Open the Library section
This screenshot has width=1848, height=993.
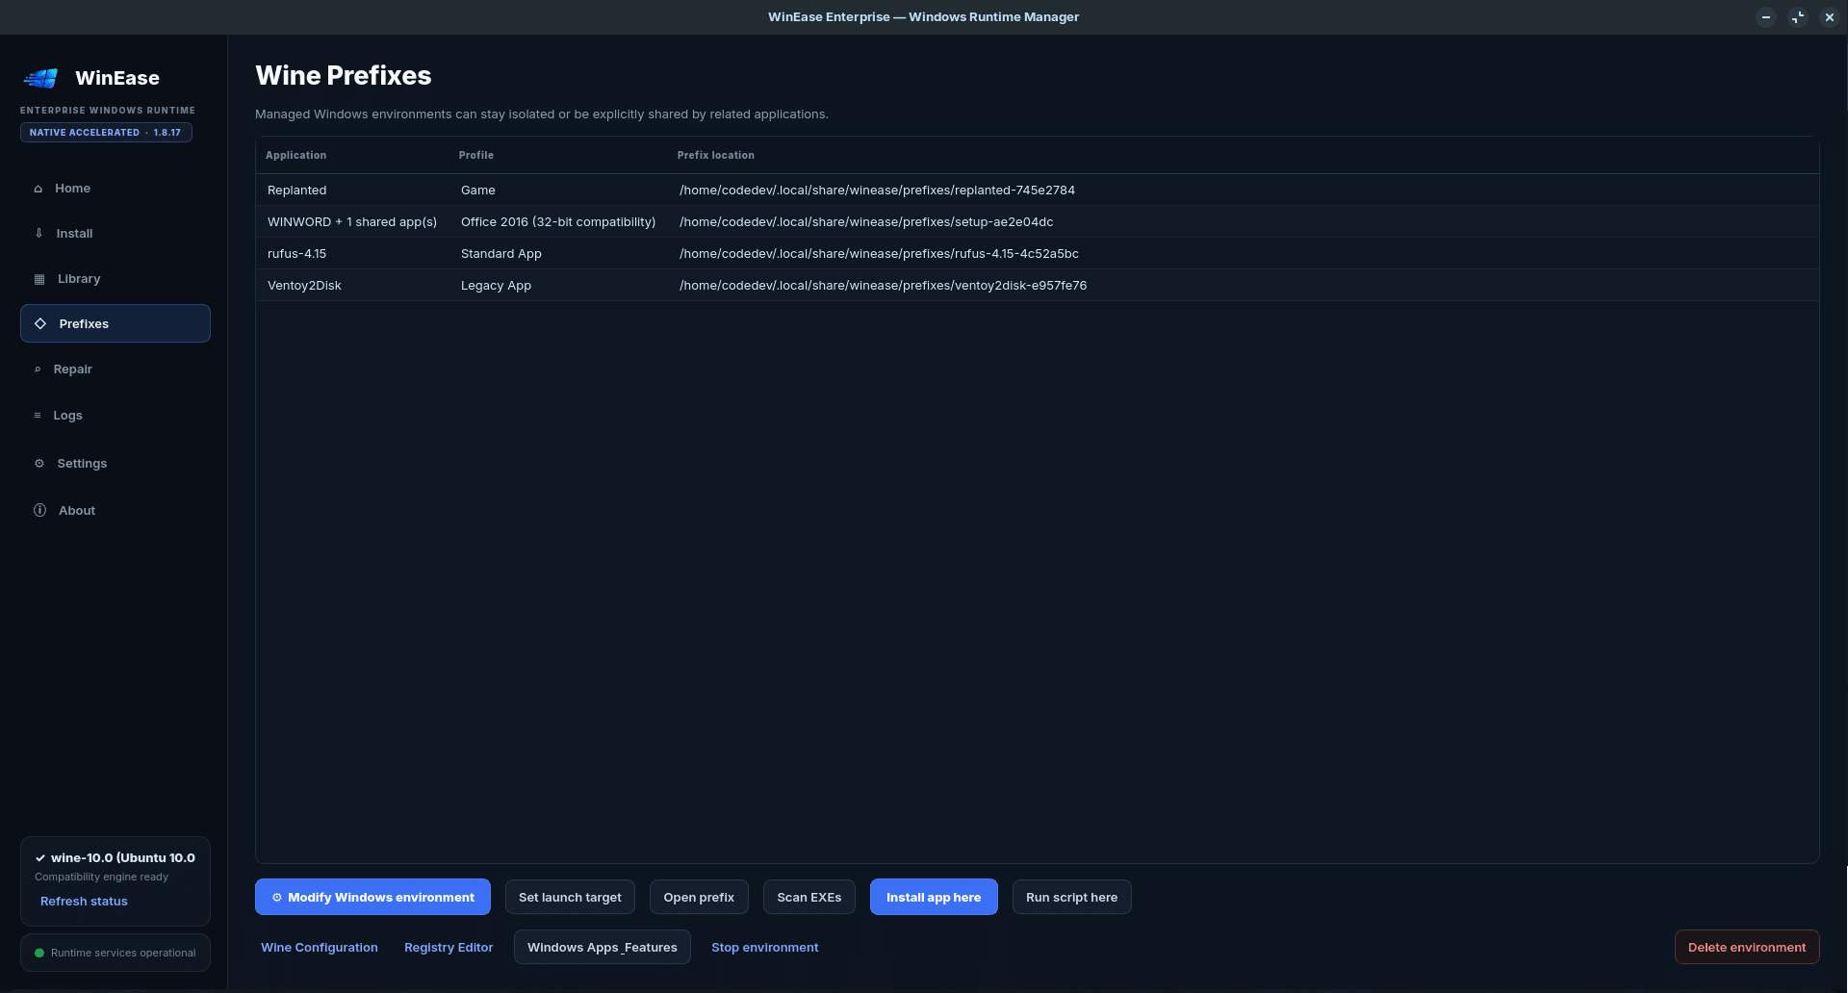click(115, 279)
